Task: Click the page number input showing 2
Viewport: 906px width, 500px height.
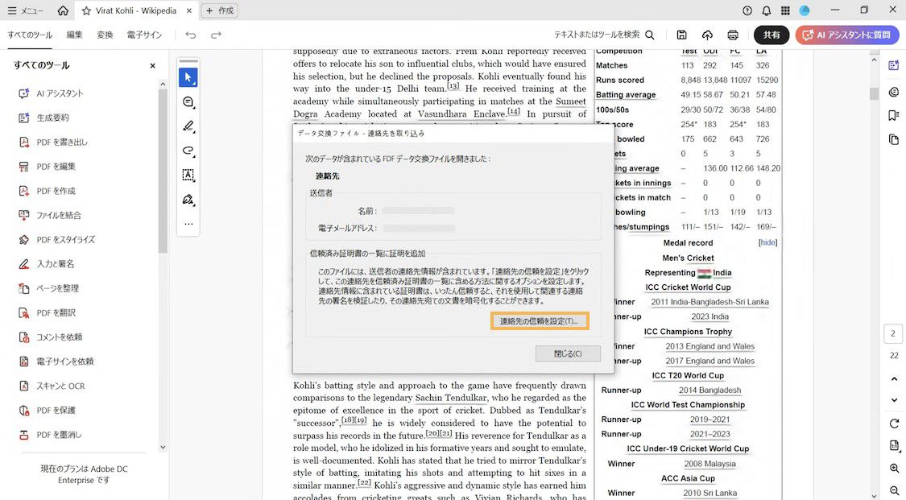Action: coord(892,333)
